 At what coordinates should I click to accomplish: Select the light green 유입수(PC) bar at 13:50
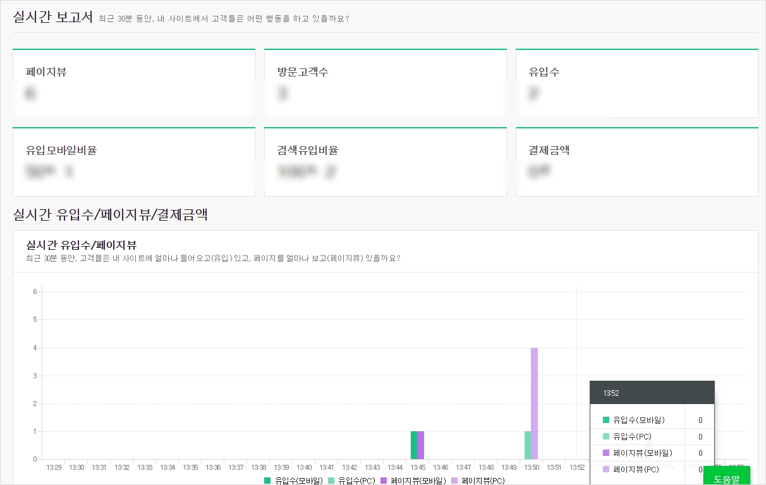pyautogui.click(x=528, y=445)
